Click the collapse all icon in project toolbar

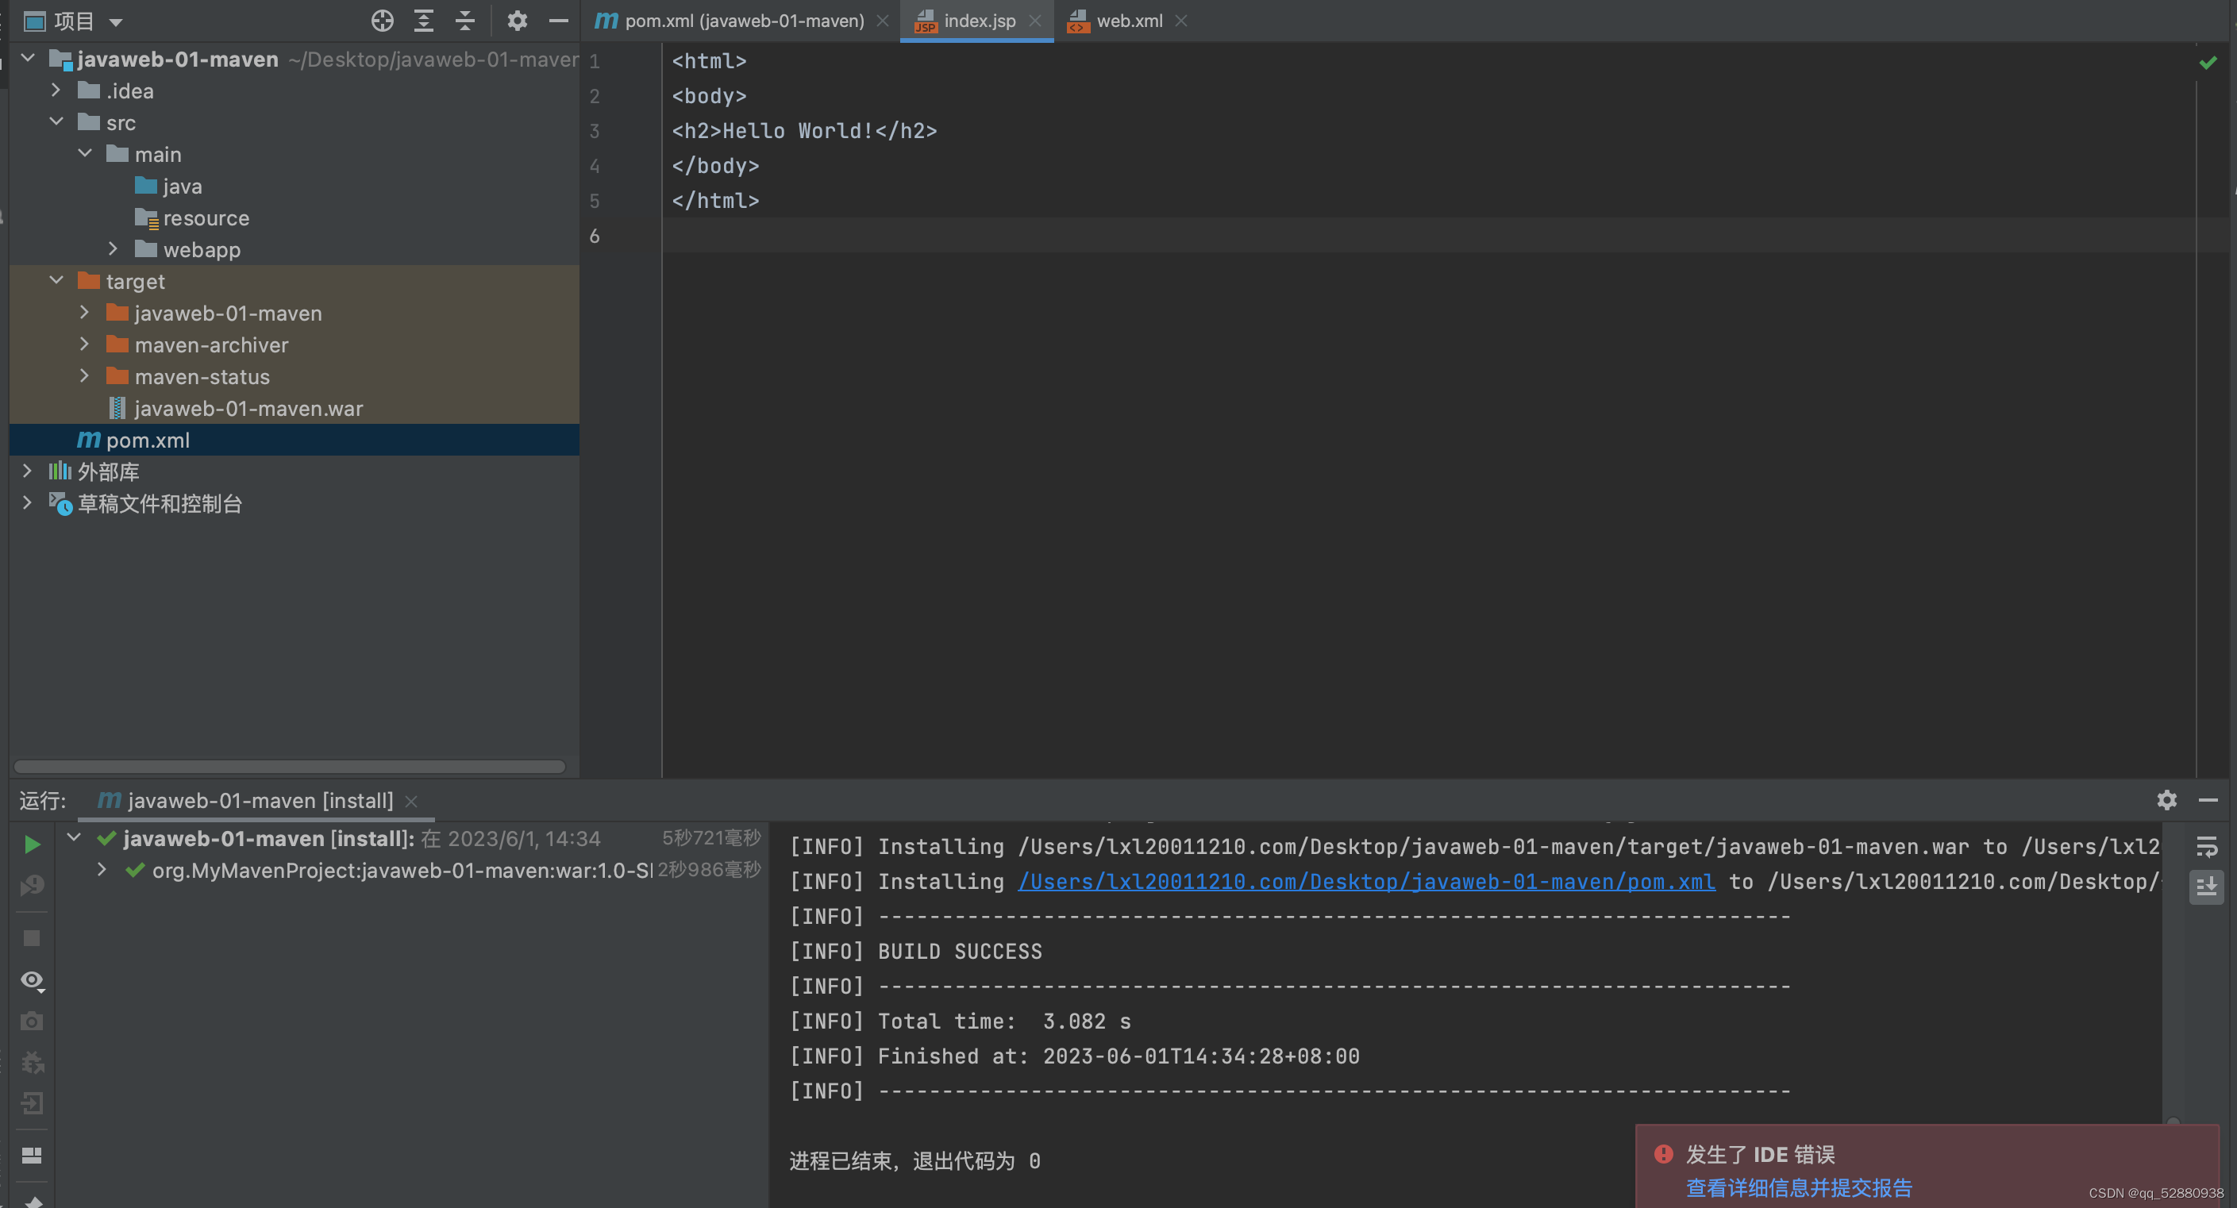465,21
